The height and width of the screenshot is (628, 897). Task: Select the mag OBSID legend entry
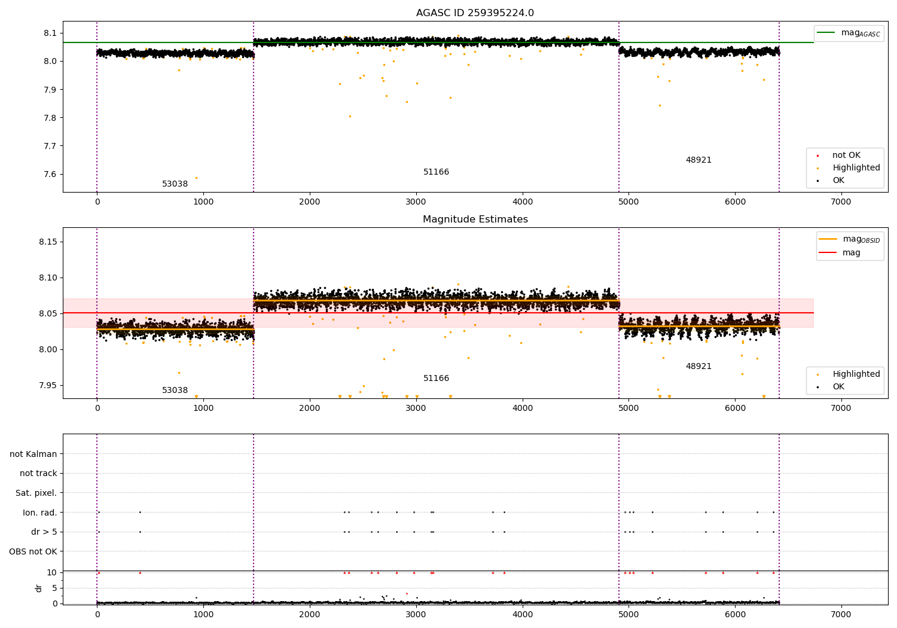849,239
